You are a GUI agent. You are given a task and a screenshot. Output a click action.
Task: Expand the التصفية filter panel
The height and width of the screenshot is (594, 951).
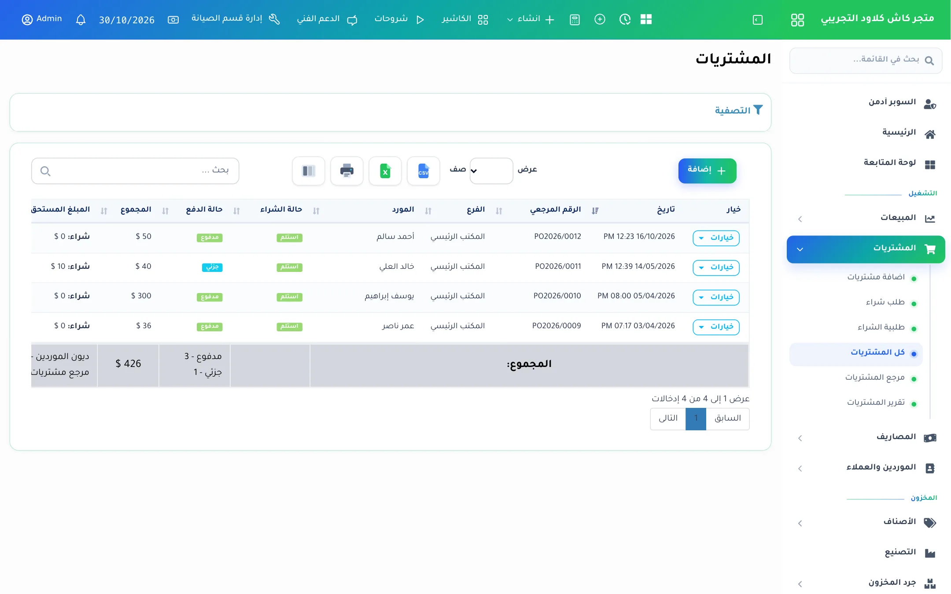[738, 110]
